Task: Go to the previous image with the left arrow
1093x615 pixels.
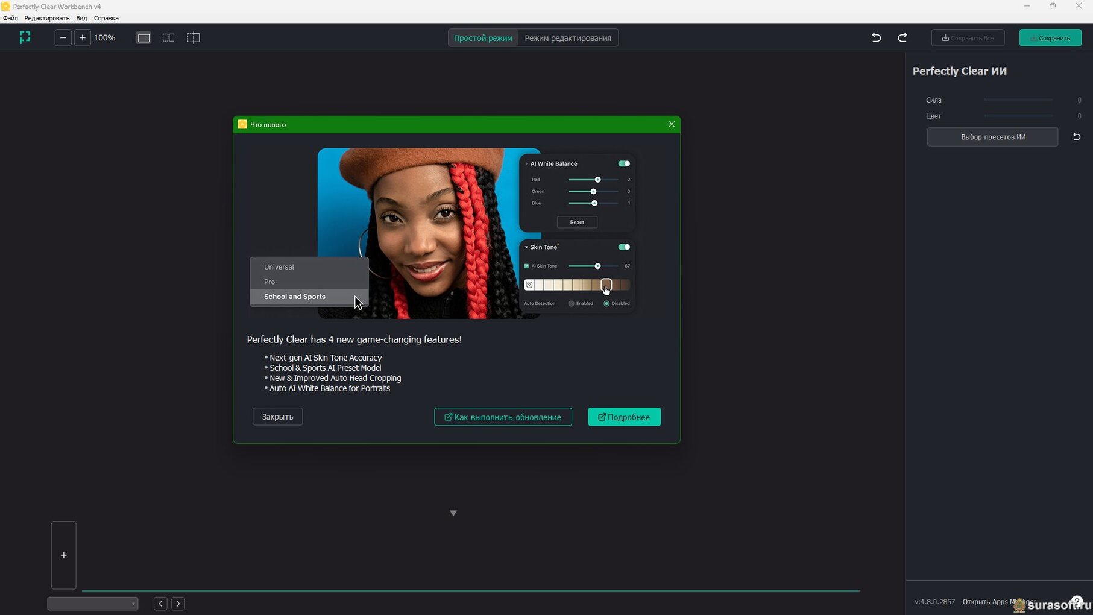Action: 160,604
